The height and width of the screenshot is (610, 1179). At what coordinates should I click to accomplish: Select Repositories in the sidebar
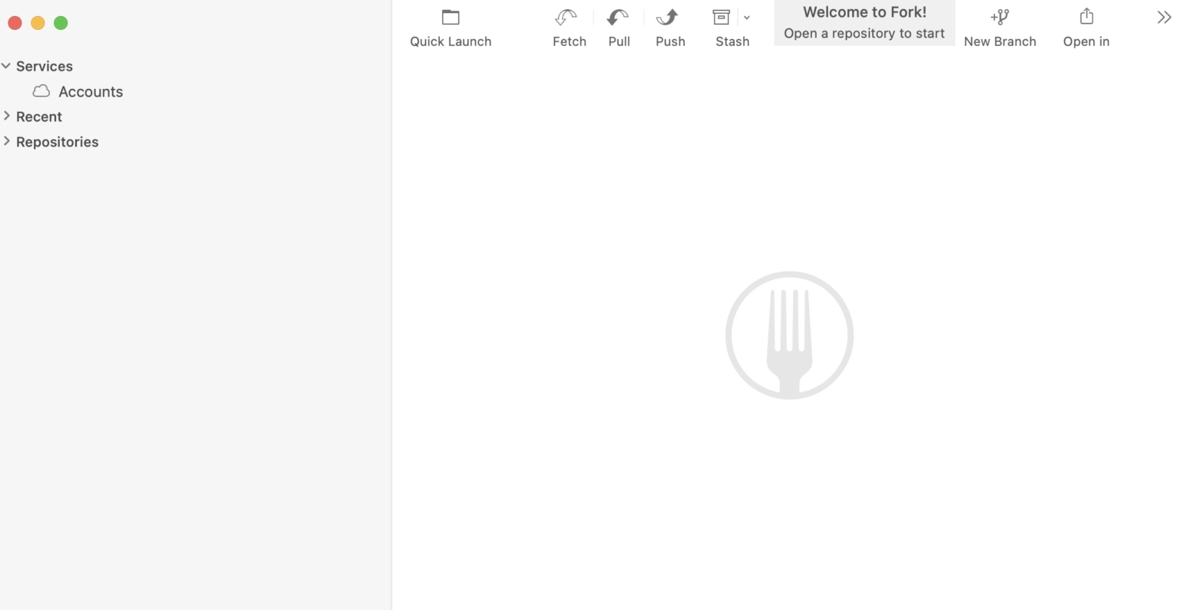click(58, 141)
